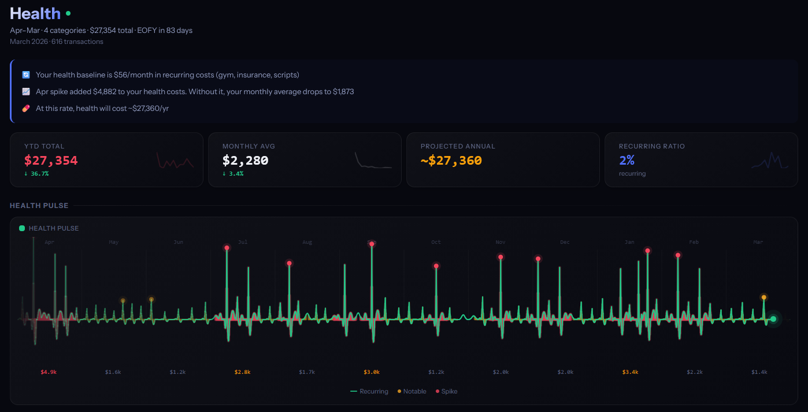Select the Jul spike marker on chart

click(x=227, y=247)
